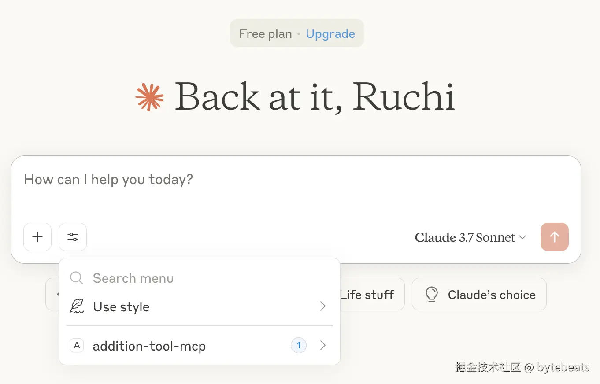The image size is (600, 384).
Task: Click the letter A icon for addition-tool-mcp
Action: pos(77,346)
